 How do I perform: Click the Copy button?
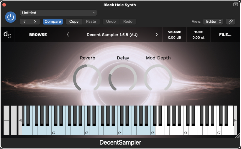74,22
